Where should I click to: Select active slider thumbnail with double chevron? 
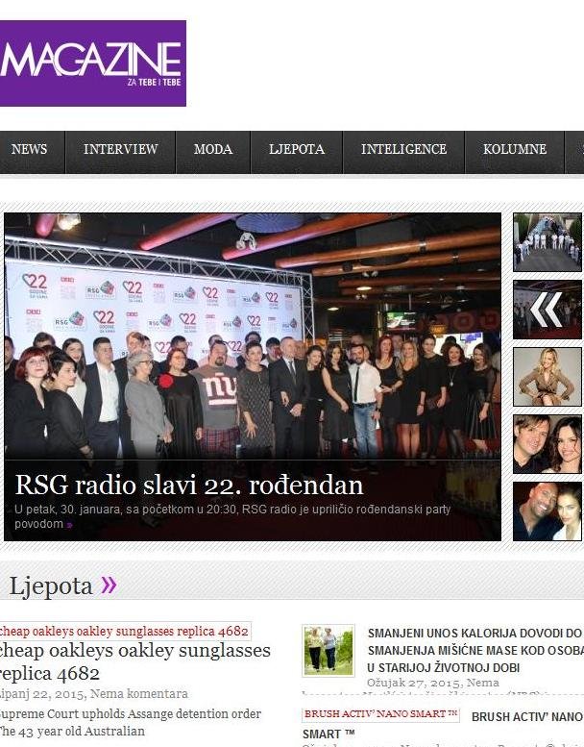coord(547,310)
